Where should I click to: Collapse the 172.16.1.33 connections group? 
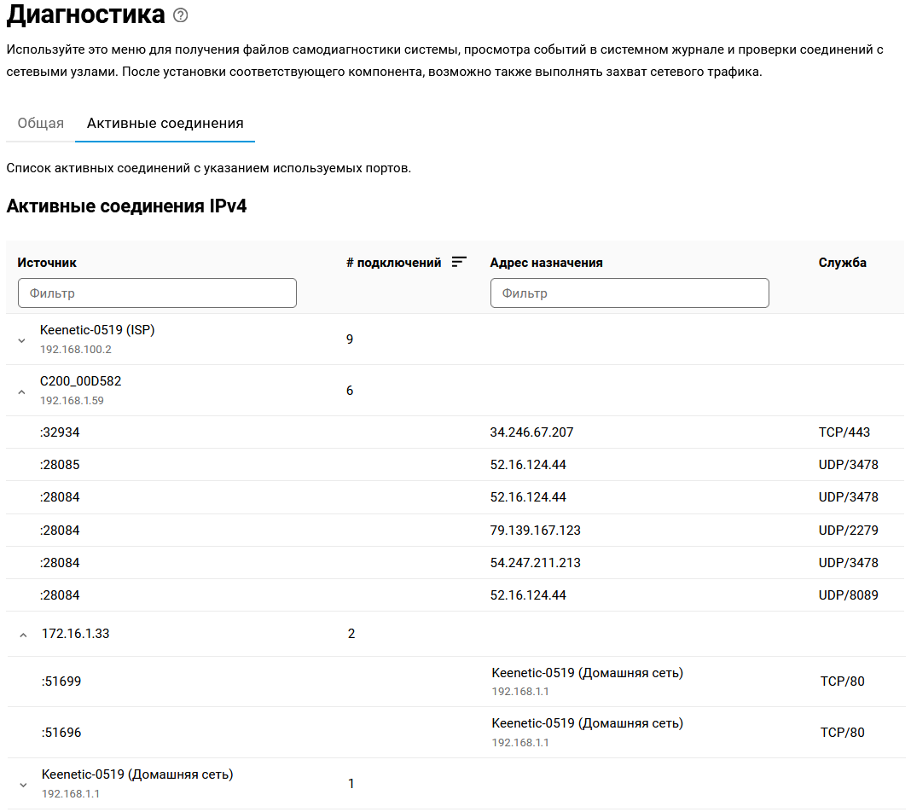pyautogui.click(x=22, y=634)
